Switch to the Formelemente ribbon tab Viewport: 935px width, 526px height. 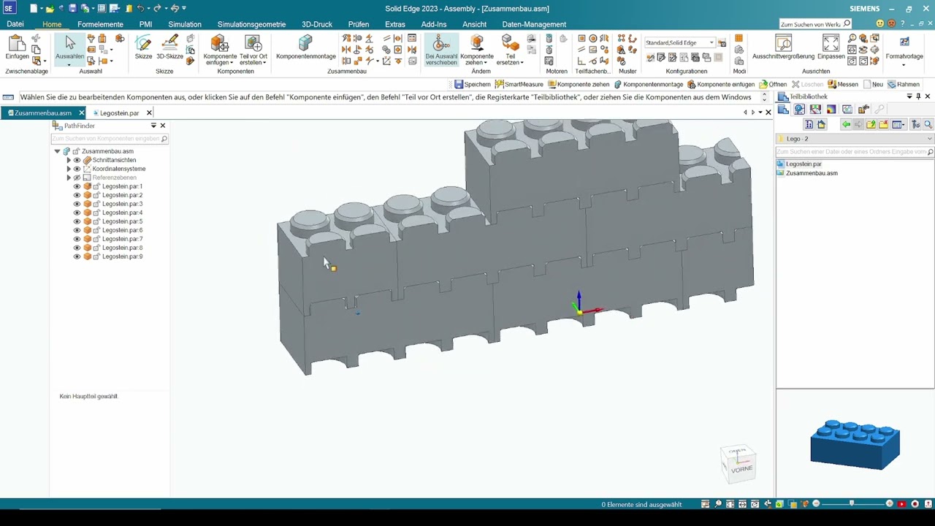point(100,24)
